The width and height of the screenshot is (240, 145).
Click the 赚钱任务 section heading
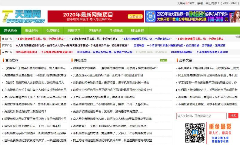tap(80, 60)
